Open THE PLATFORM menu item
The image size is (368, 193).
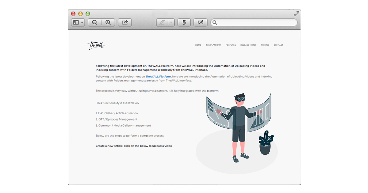point(213,45)
